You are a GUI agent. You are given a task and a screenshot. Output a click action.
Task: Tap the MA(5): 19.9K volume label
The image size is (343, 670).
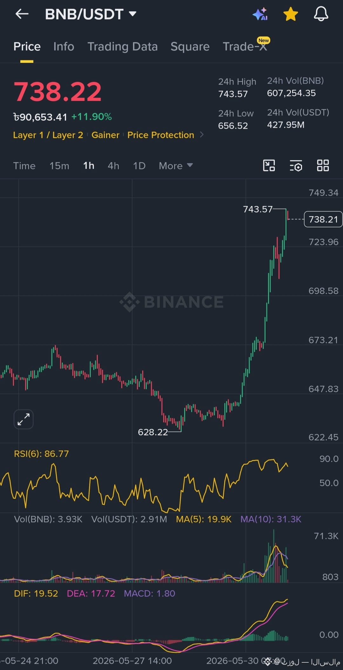pyautogui.click(x=204, y=519)
